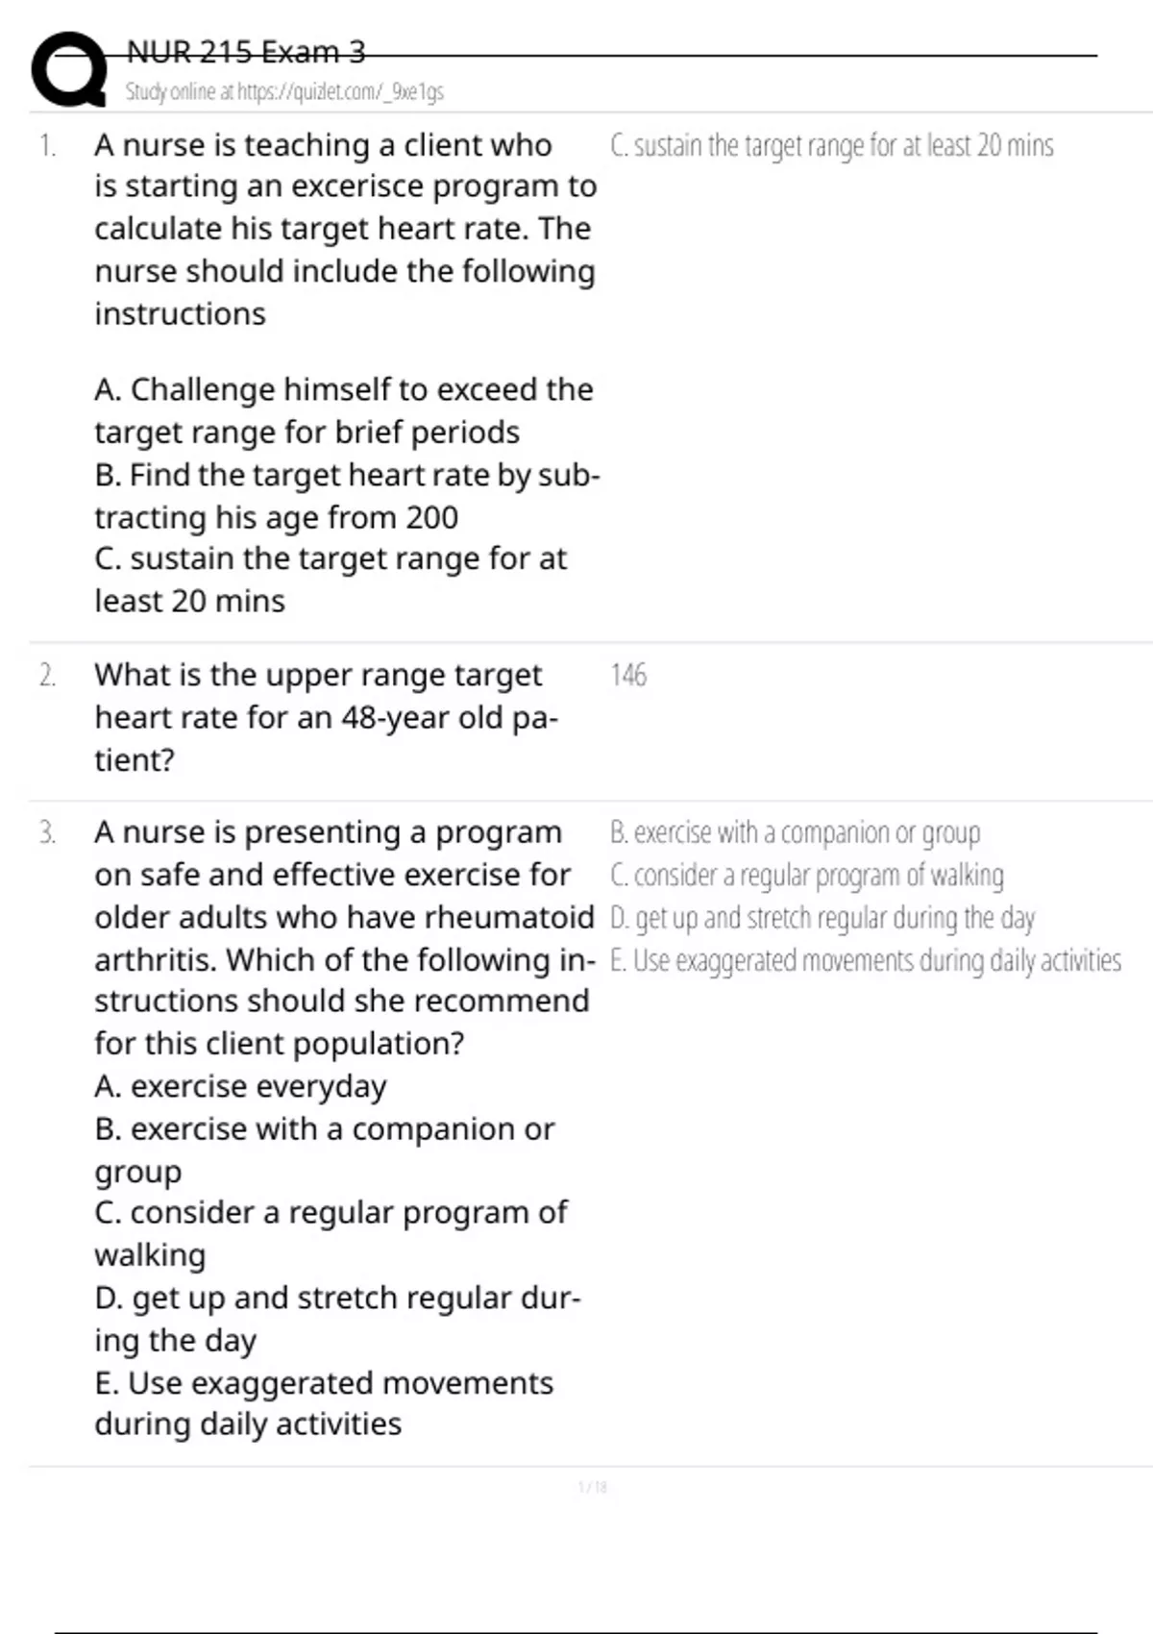Viewport: 1153px width, 1634px height.
Task: Select question number 2 marker
Action: pos(47,676)
